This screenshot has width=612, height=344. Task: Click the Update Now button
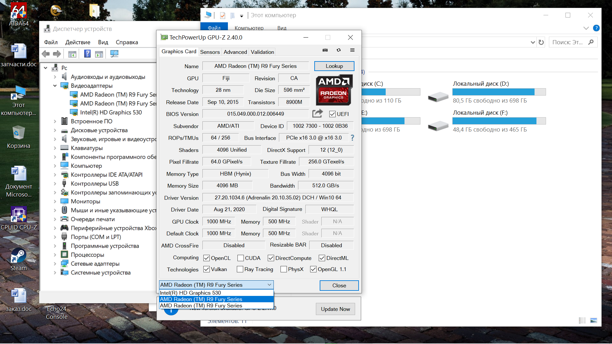[335, 309]
